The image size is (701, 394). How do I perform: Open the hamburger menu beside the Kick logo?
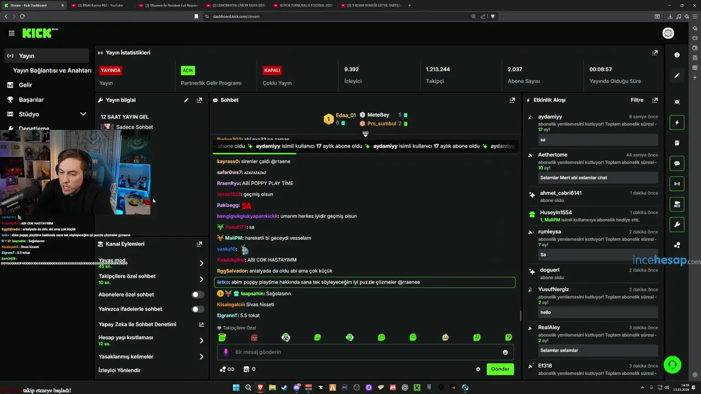tap(12, 33)
